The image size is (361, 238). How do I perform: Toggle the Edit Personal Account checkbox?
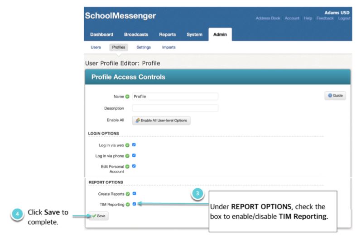click(x=134, y=166)
